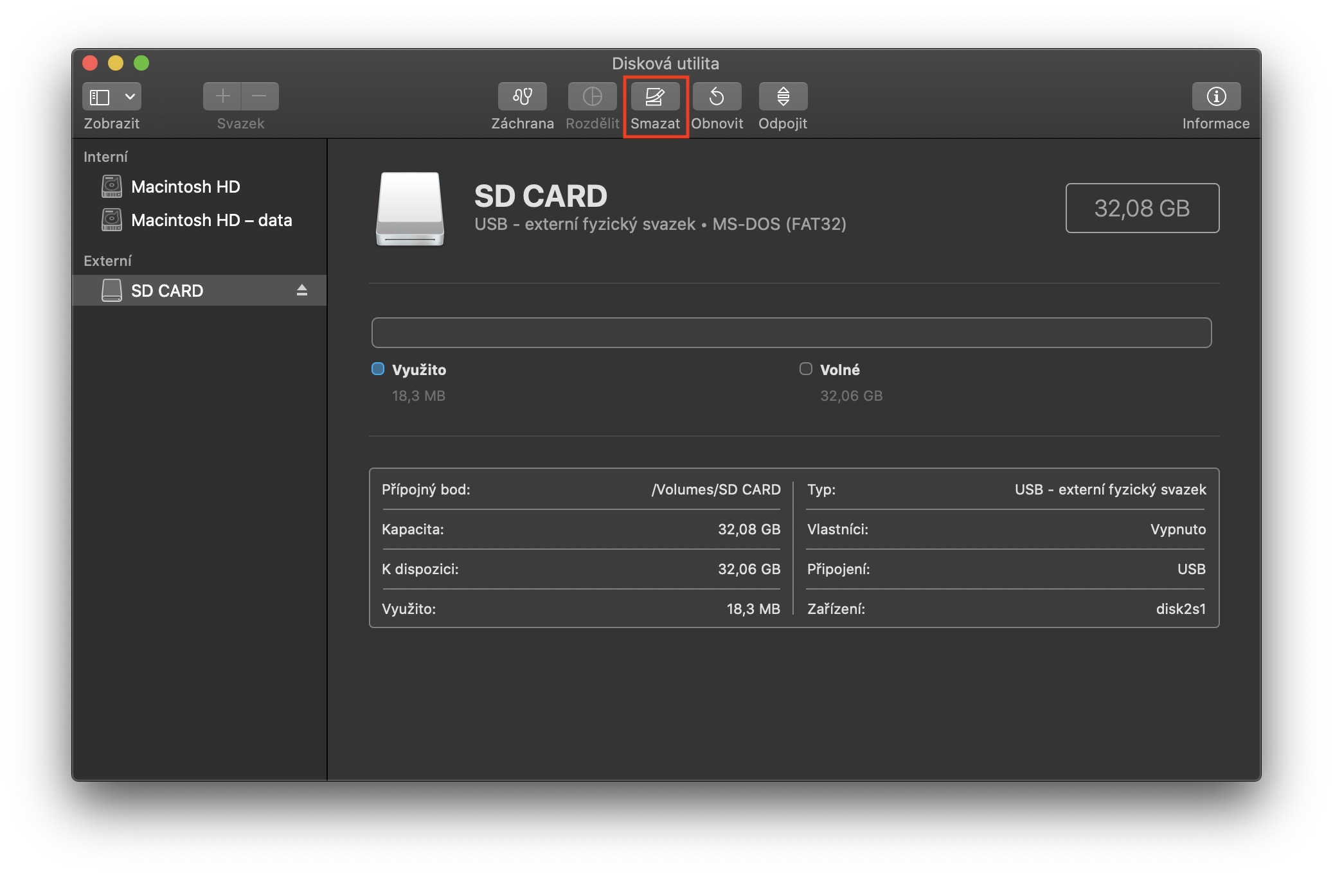Click the large SD CARD drive icon

[410, 209]
